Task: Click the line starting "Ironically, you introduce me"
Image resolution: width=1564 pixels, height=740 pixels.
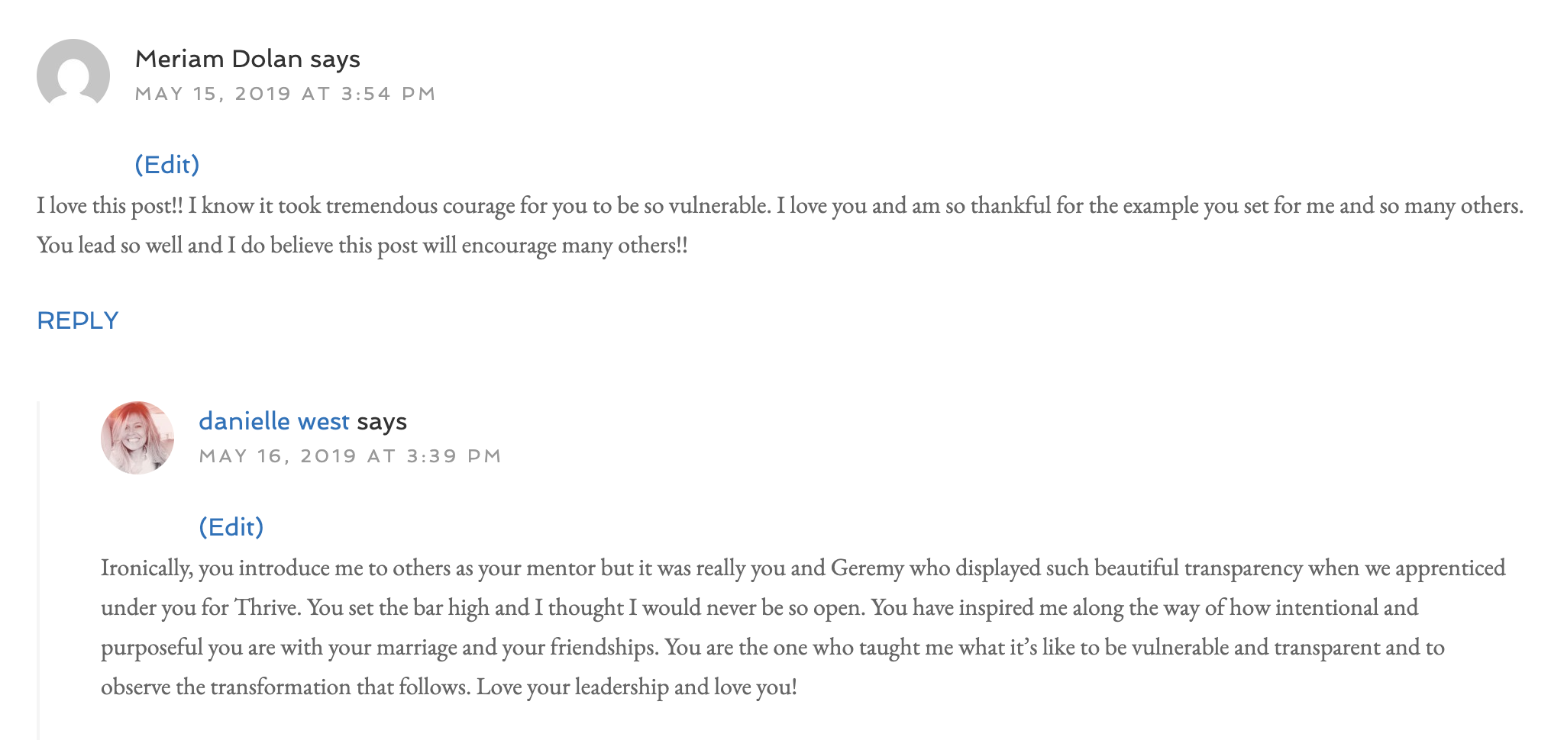Action: point(802,568)
